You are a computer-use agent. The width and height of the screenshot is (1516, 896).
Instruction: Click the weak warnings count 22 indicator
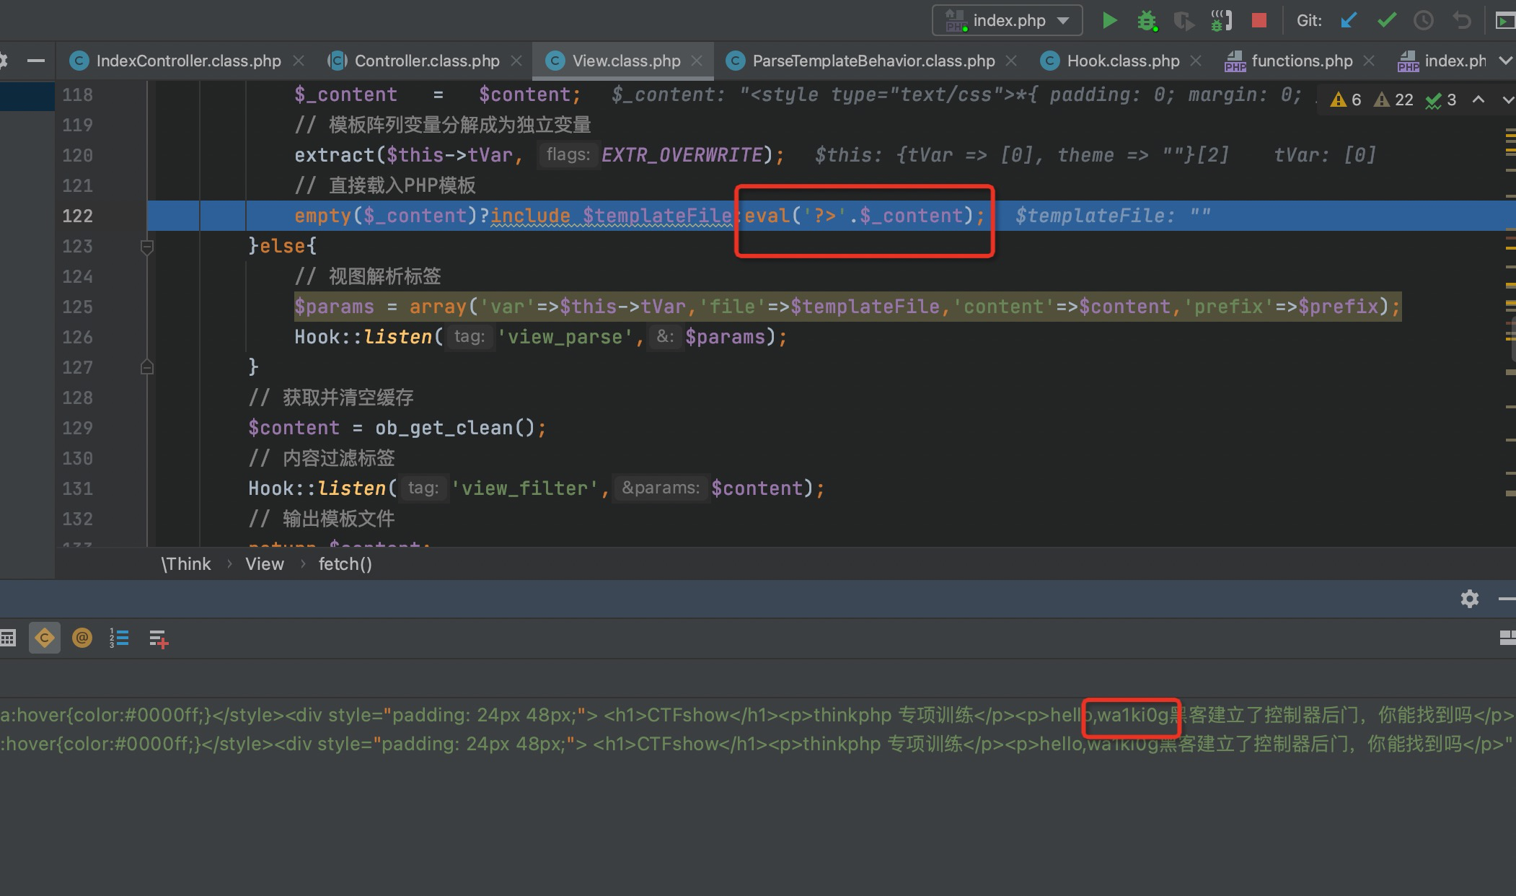(x=1393, y=100)
